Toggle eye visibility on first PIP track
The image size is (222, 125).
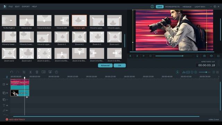(7, 93)
